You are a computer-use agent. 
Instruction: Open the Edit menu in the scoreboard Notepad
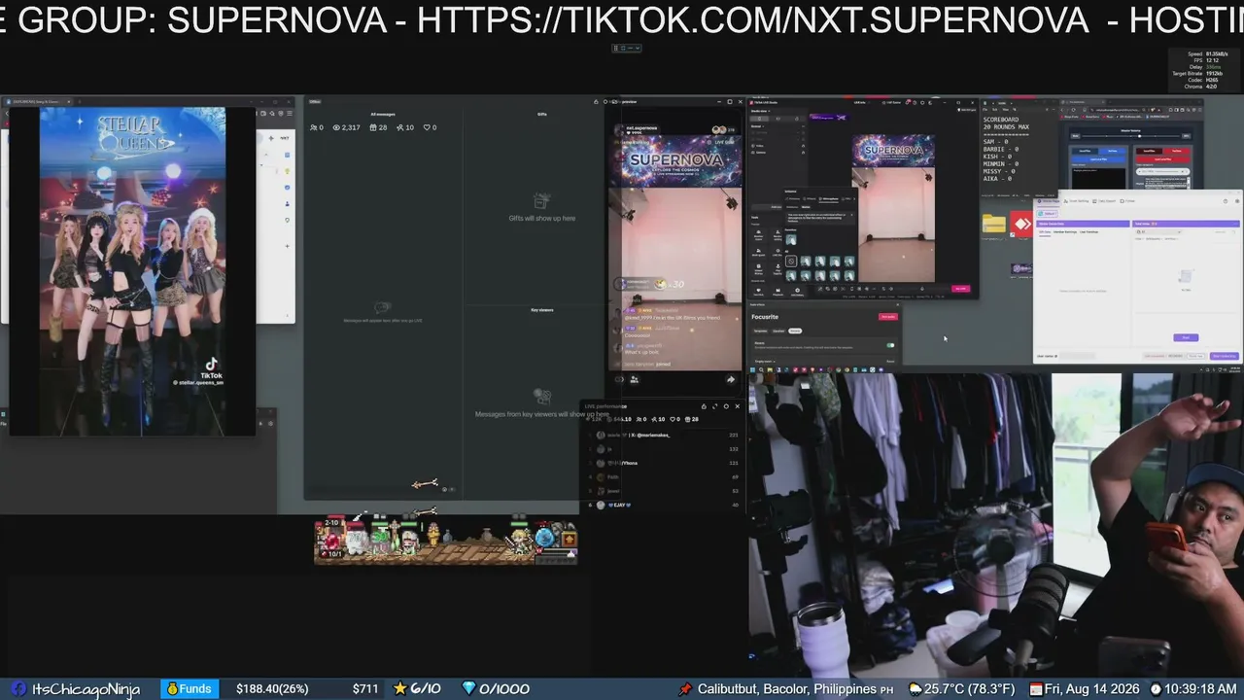994,111
